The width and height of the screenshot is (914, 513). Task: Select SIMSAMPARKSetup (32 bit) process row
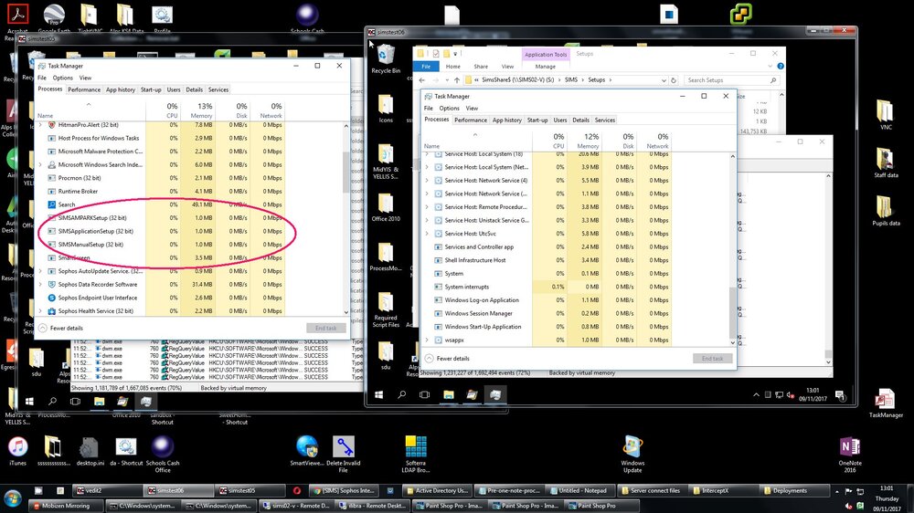(x=161, y=218)
